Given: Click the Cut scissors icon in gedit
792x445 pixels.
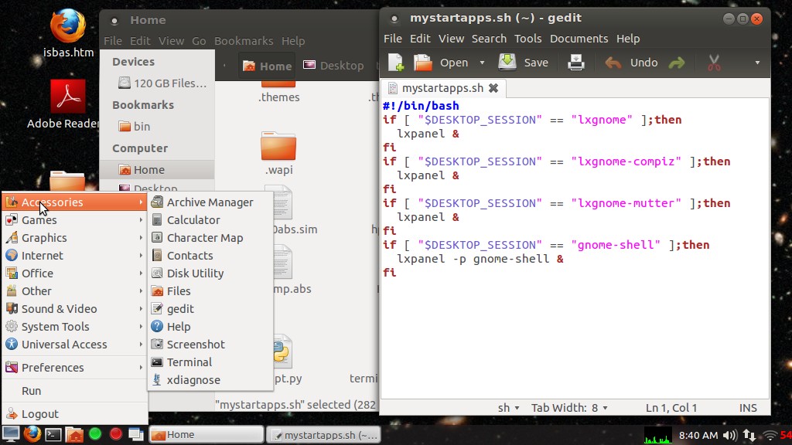Looking at the screenshot, I should coord(714,63).
